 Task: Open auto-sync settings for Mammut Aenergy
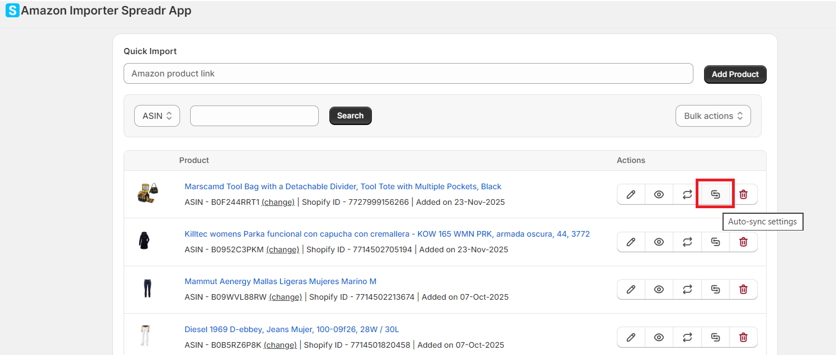click(x=715, y=289)
